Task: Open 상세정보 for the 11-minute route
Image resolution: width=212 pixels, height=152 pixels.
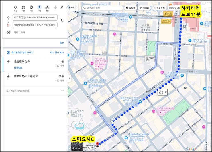Action: coord(18,68)
